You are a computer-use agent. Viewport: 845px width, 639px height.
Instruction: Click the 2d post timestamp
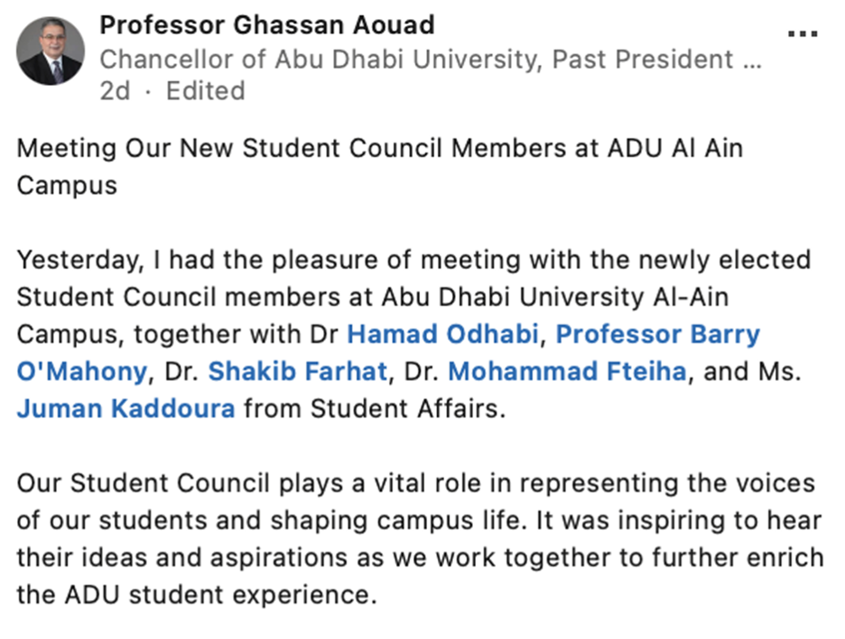pyautogui.click(x=115, y=91)
